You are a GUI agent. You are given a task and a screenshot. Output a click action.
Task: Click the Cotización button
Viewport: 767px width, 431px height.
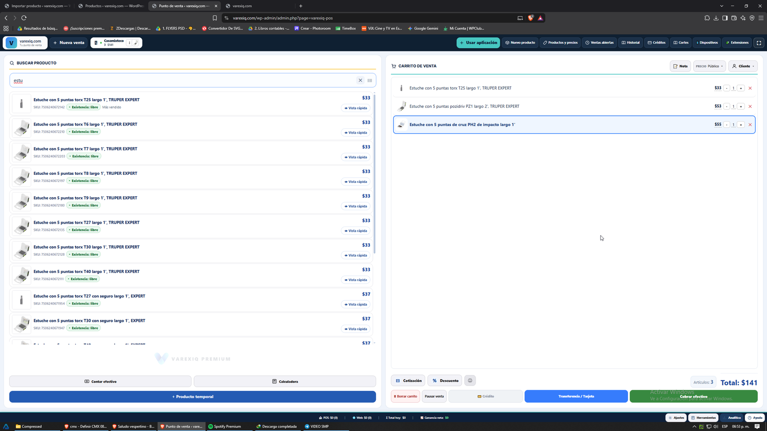tap(408, 381)
